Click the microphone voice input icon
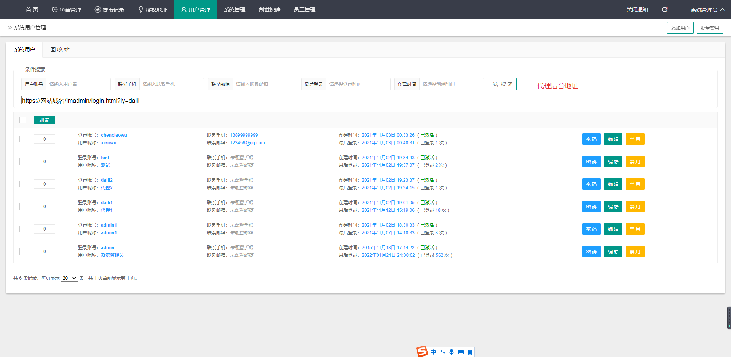 coord(452,352)
